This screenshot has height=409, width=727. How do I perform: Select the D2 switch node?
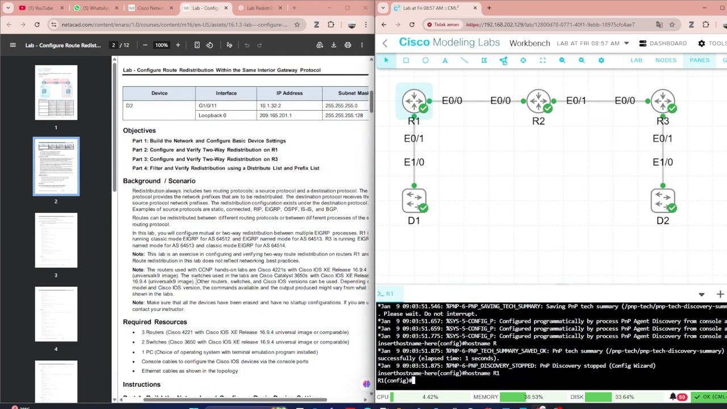click(x=663, y=201)
